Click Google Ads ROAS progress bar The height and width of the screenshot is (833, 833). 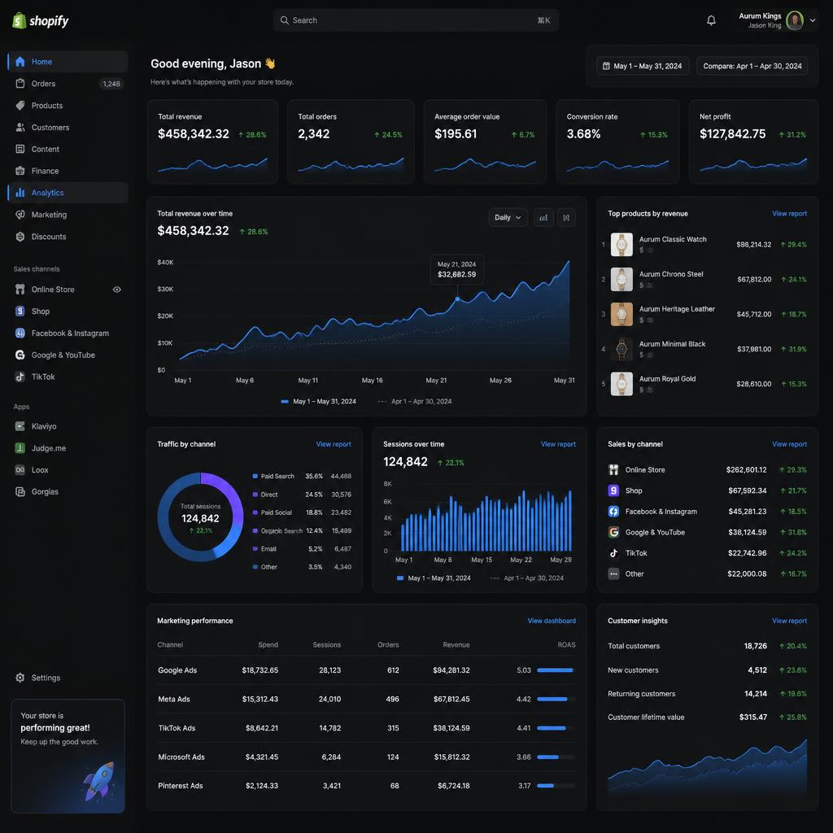556,670
